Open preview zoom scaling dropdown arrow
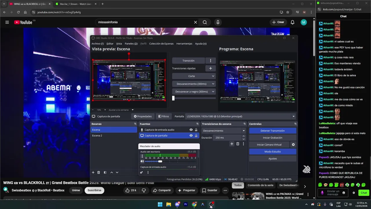The width and height of the screenshot is (371, 209). click(133, 110)
